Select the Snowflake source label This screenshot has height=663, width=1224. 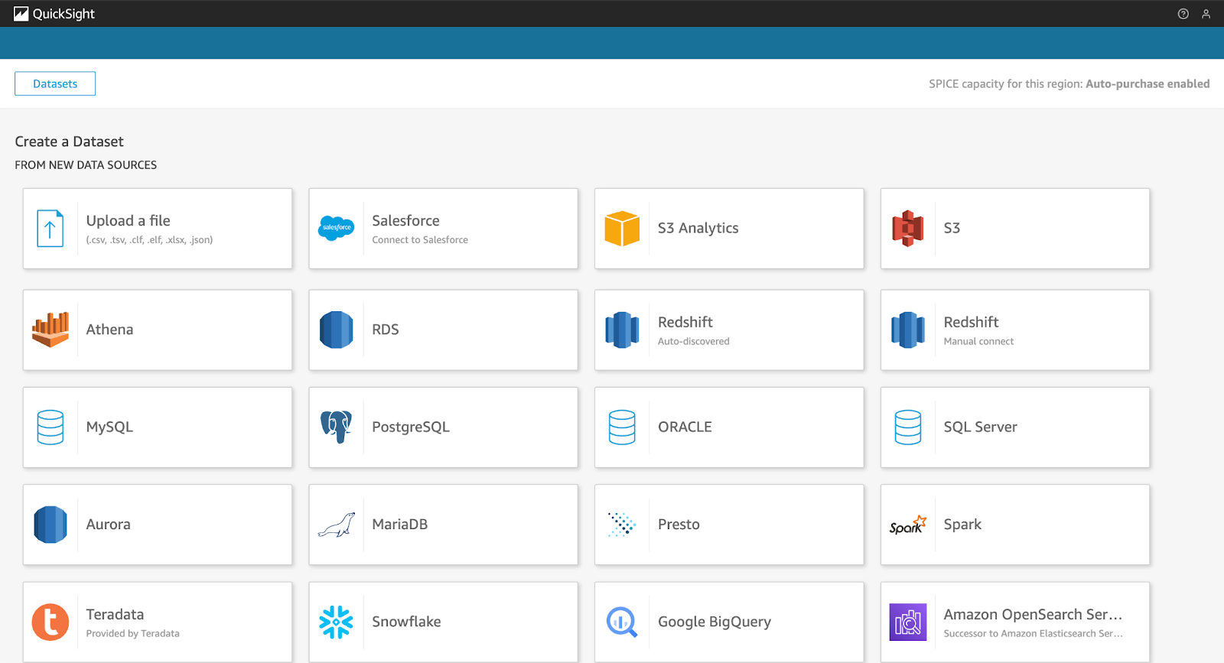point(406,622)
